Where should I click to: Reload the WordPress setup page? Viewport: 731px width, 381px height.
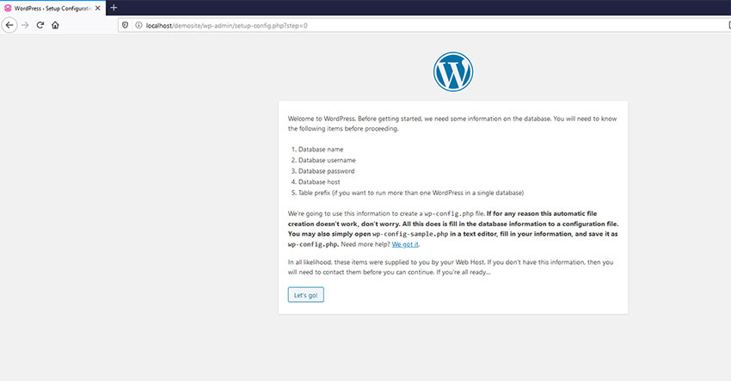[40, 25]
